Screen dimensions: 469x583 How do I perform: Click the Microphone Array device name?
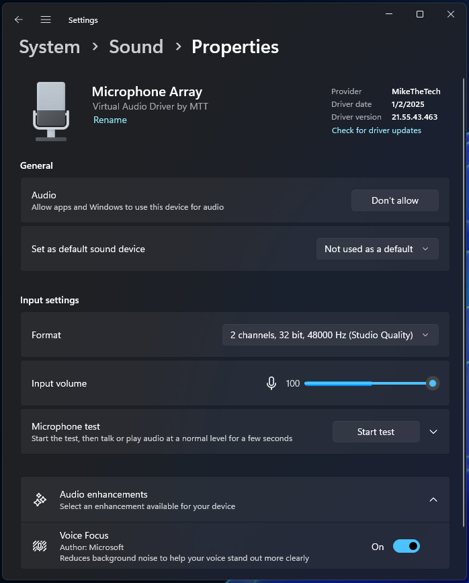147,91
